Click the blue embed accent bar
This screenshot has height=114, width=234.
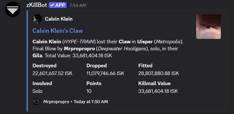pos(27,61)
